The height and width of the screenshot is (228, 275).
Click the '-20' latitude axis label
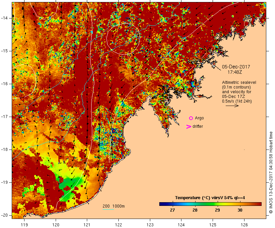4,215
